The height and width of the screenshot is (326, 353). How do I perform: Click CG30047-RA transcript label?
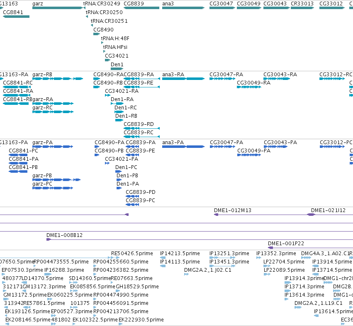click(x=226, y=75)
